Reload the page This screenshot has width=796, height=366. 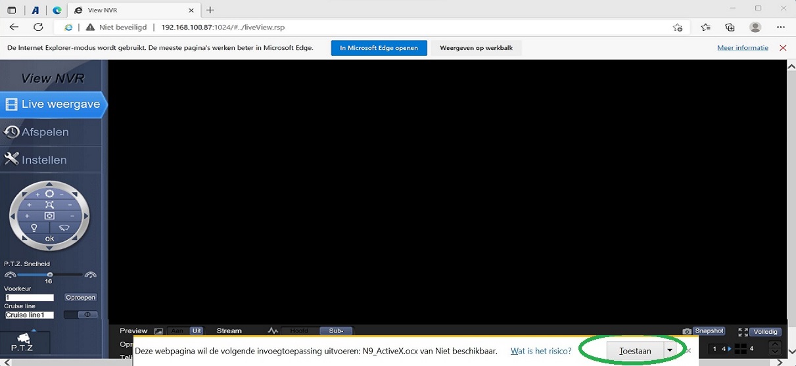tap(38, 27)
